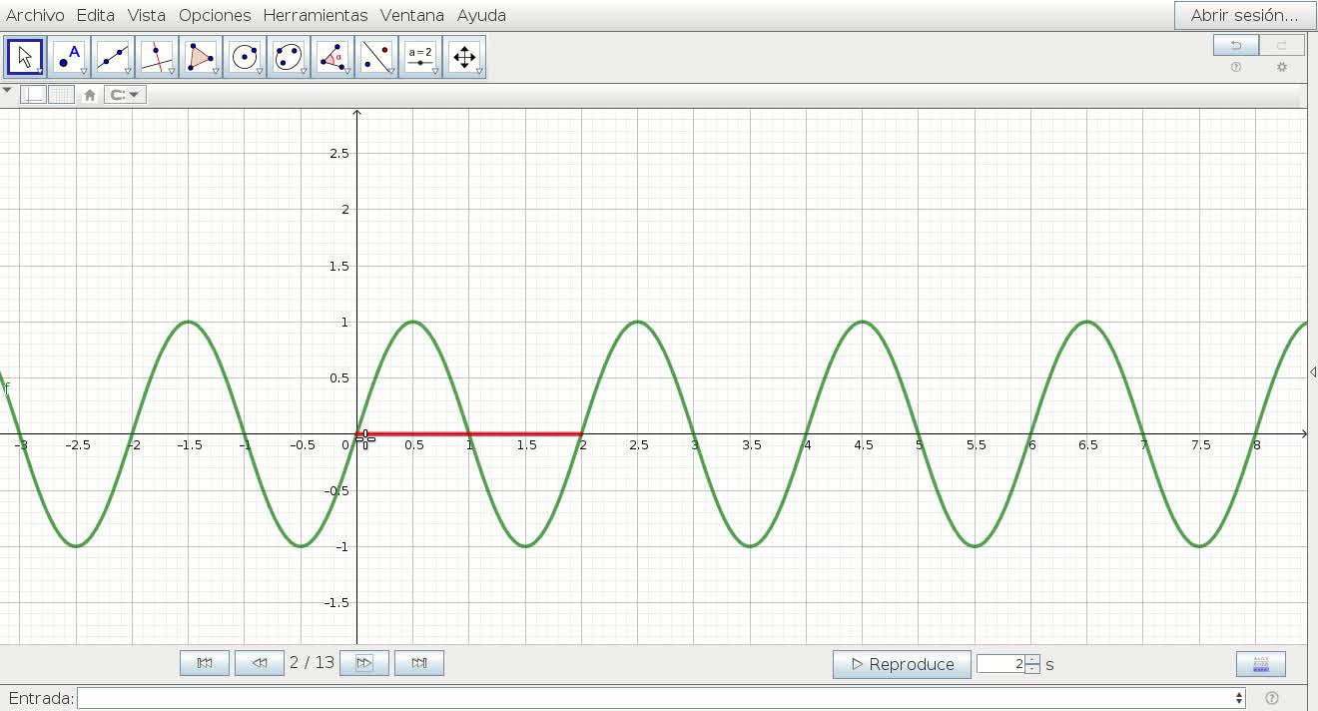This screenshot has height=711, width=1318.
Task: Click the red segment on the x-axis
Action: pos(470,433)
